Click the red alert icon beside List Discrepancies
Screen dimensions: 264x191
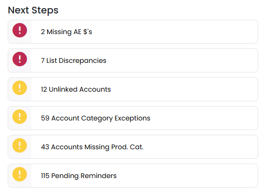[x=20, y=59]
